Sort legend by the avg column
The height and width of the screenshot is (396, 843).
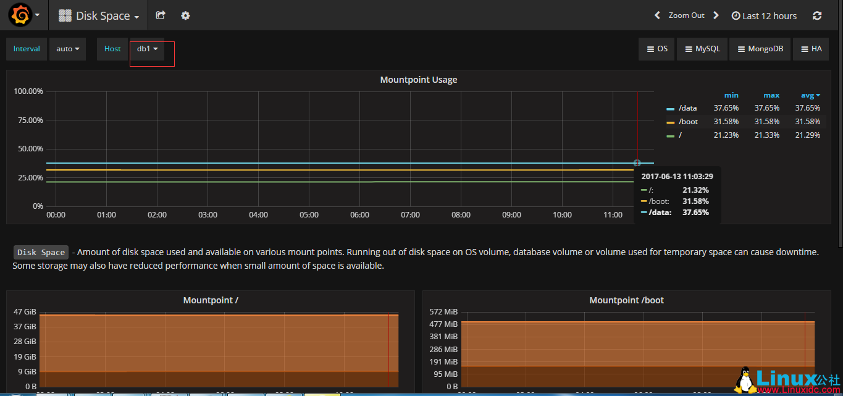[x=808, y=95]
